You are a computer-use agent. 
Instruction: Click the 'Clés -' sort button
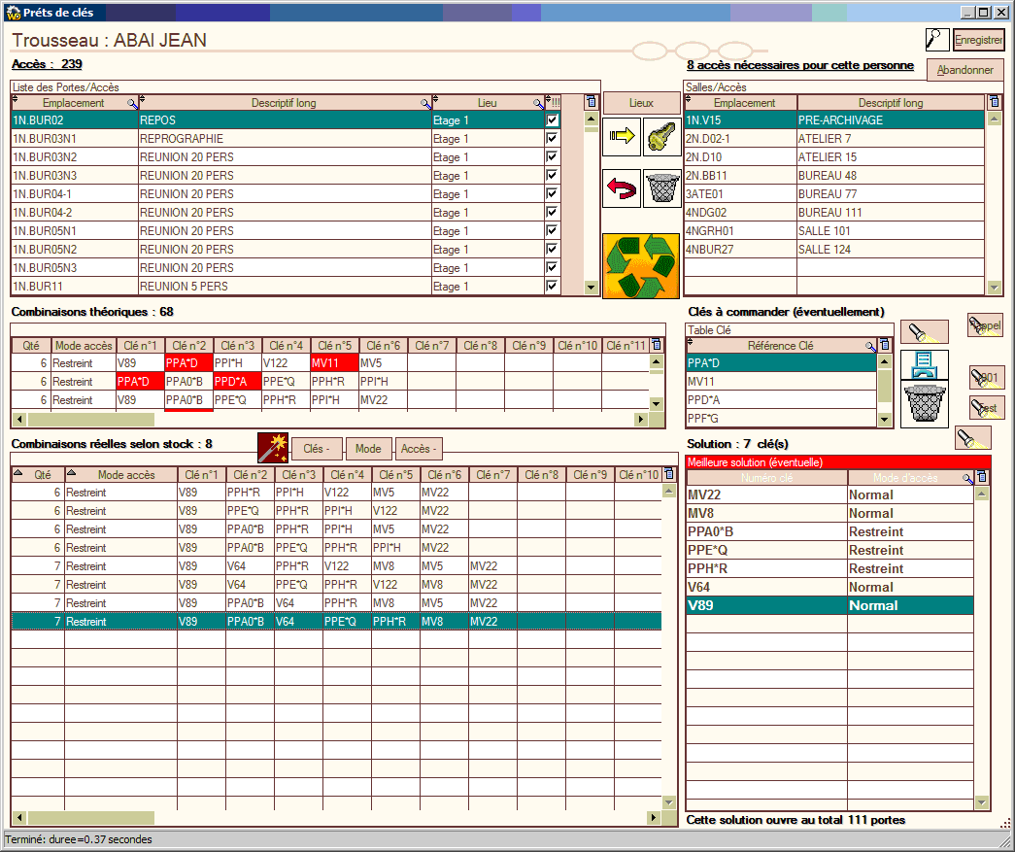tap(317, 449)
